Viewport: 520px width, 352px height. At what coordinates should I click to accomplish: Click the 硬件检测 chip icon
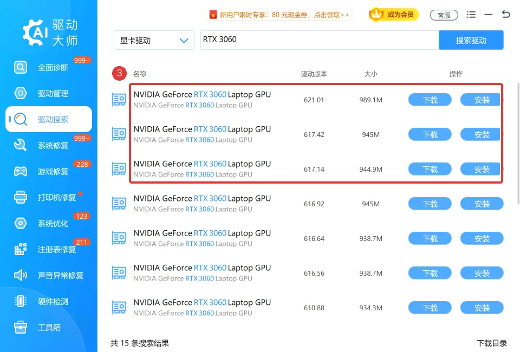click(21, 301)
